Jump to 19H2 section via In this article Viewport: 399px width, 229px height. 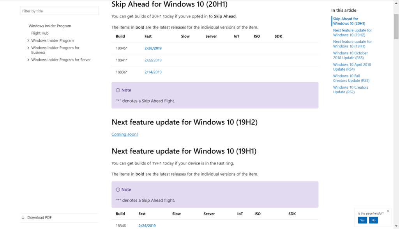[x=352, y=33]
